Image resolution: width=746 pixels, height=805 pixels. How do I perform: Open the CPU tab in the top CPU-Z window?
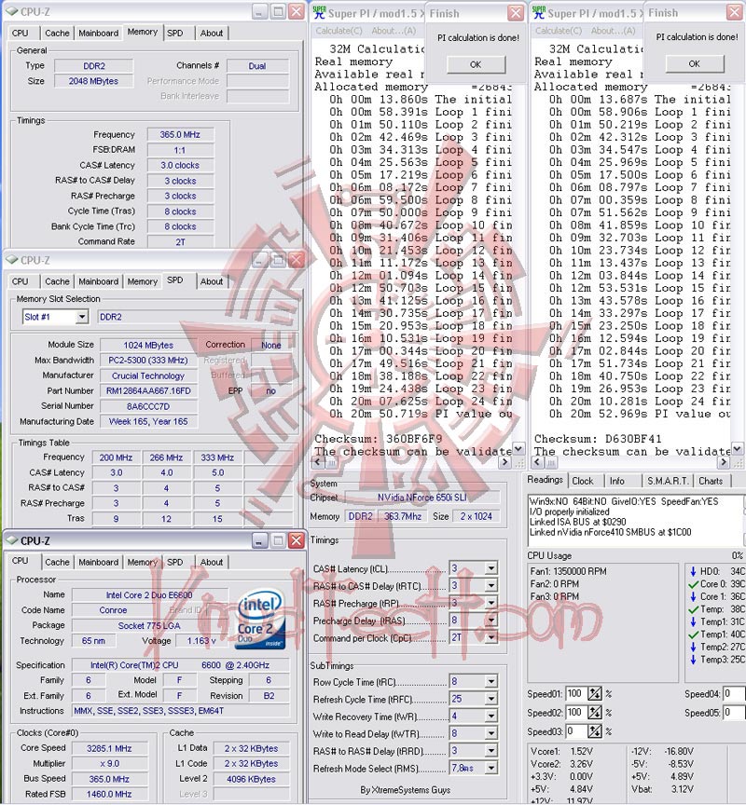[x=20, y=33]
